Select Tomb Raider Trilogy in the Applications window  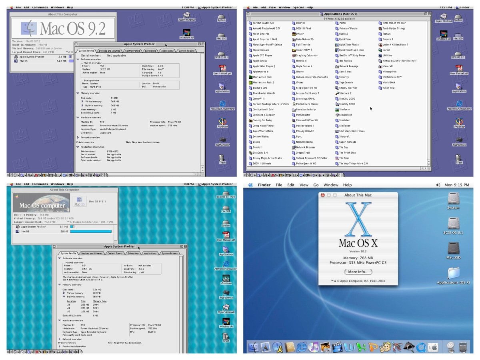[x=392, y=28]
